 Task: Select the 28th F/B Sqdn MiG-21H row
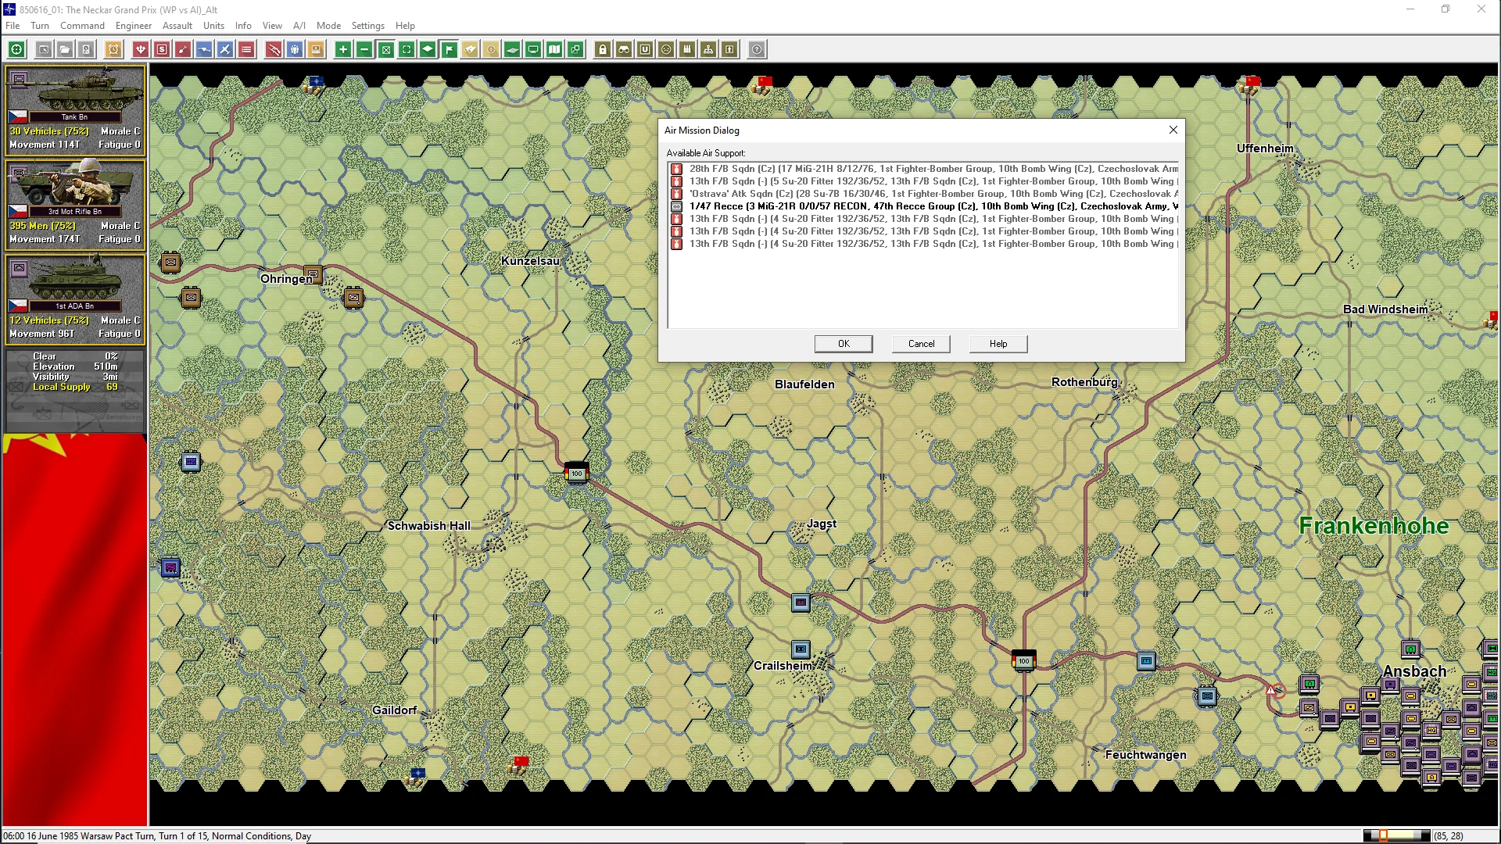click(923, 169)
